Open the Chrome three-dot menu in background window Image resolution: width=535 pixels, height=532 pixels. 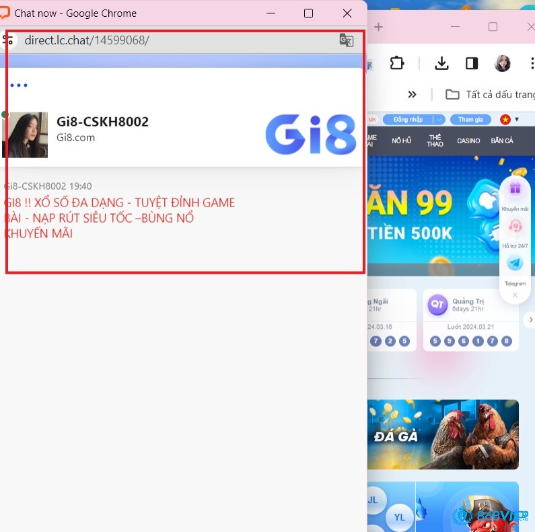point(532,63)
